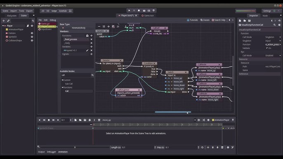Open the Game.tscn tab
Image resolution: width=283 pixels, height=159 pixels.
tap(148, 16)
